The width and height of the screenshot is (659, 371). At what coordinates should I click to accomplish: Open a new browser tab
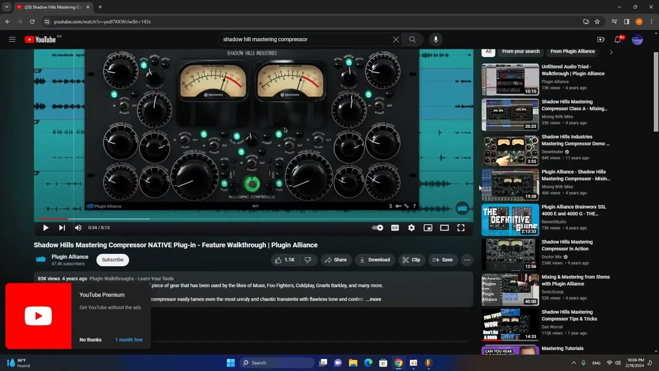point(100,7)
